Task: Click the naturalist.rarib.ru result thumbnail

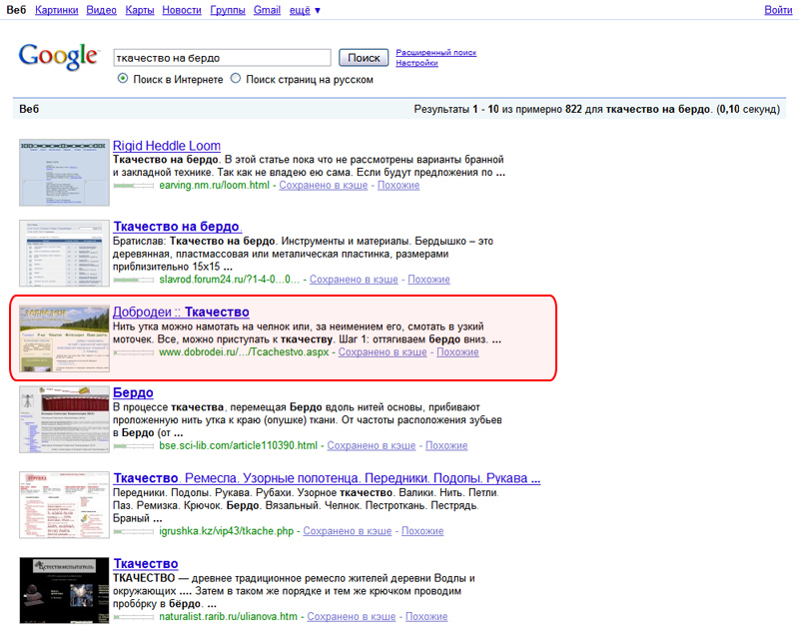Action: tap(64, 591)
